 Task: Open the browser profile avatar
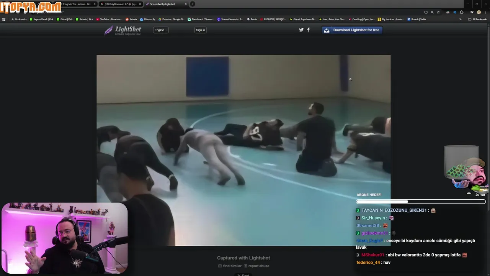coord(479,12)
